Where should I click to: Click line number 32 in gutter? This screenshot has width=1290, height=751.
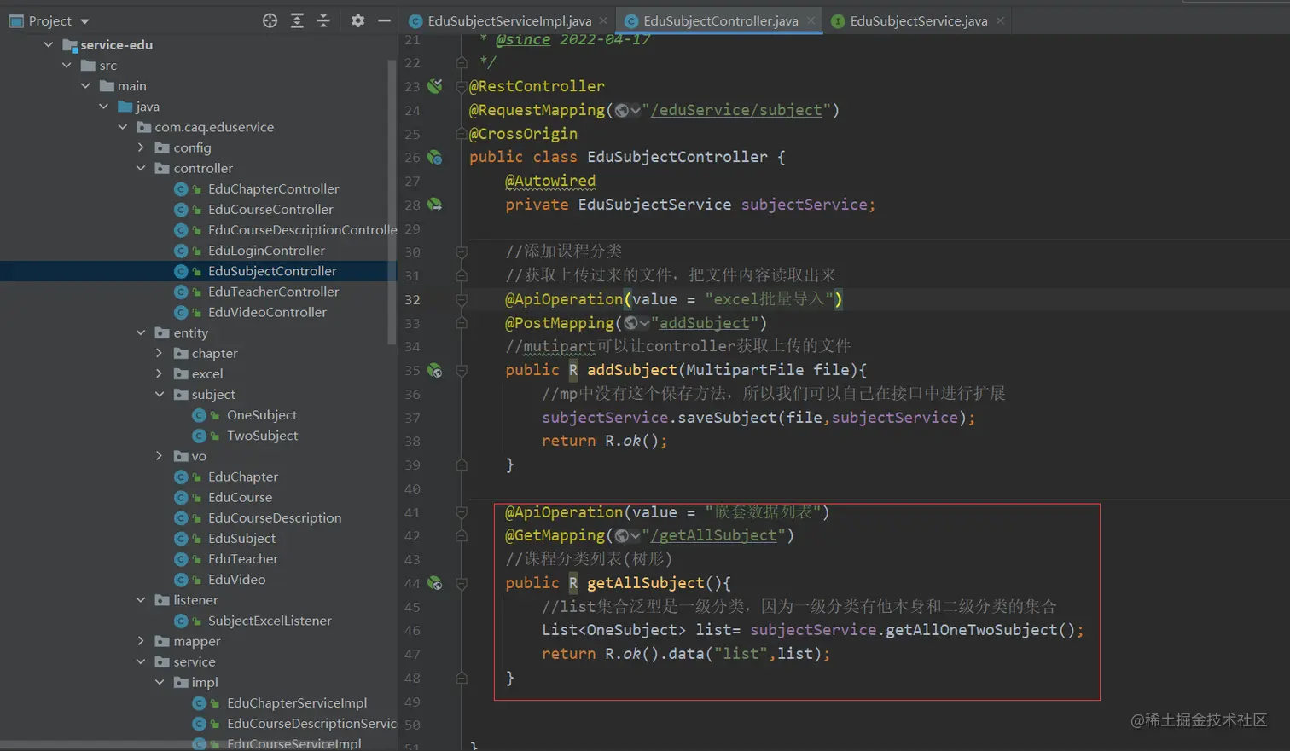point(412,300)
